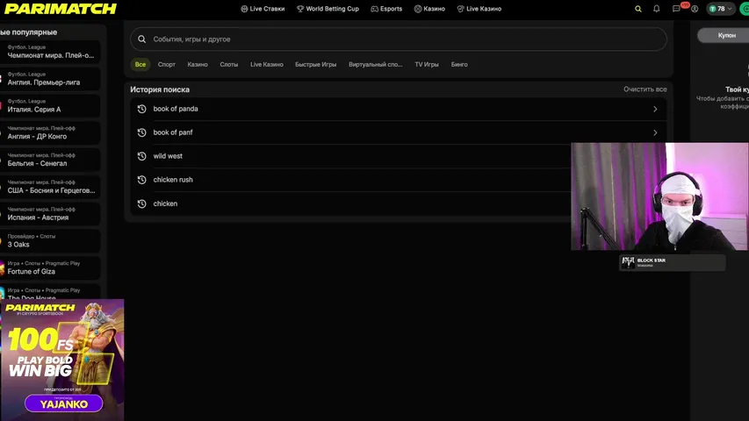Viewport: 749px width, 421px height.
Task: Select the Виртуальный спо... filter tab
Action: coord(376,64)
